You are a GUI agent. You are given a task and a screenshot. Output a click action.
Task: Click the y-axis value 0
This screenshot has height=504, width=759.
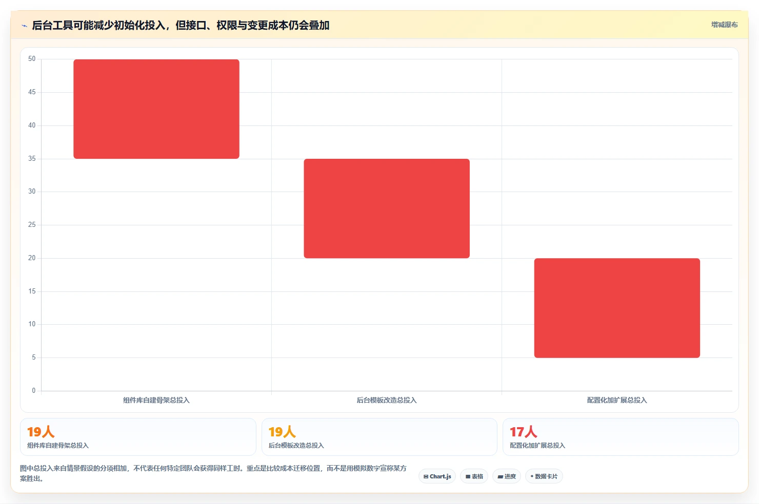point(34,391)
